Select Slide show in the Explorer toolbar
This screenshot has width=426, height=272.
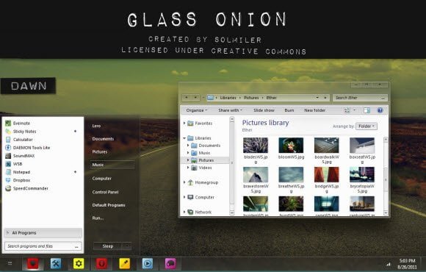tap(264, 110)
